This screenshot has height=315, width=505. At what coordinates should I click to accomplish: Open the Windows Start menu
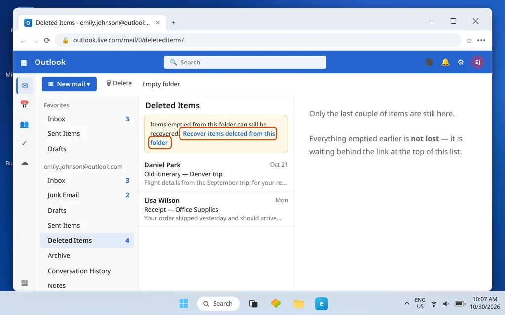pos(183,303)
